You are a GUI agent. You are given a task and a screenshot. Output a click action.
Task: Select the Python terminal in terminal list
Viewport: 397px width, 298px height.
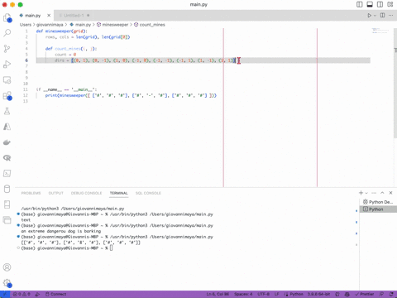(x=378, y=209)
